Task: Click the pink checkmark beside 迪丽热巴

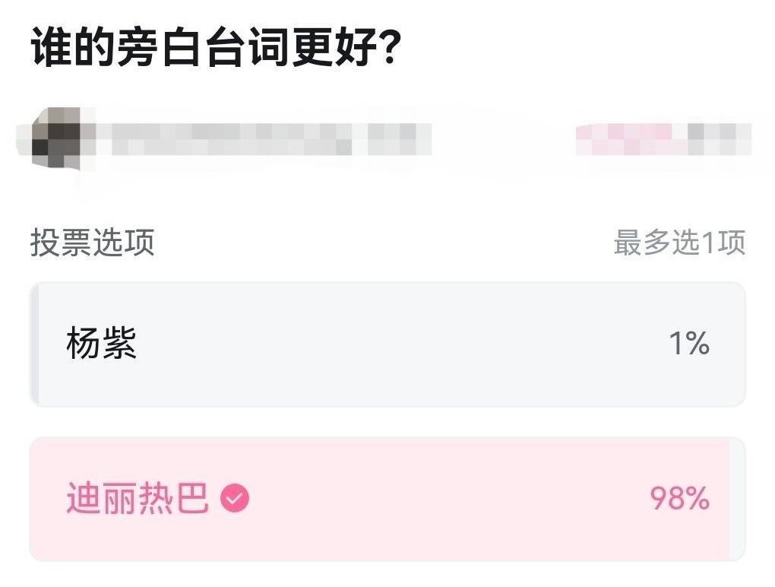Action: point(234,497)
